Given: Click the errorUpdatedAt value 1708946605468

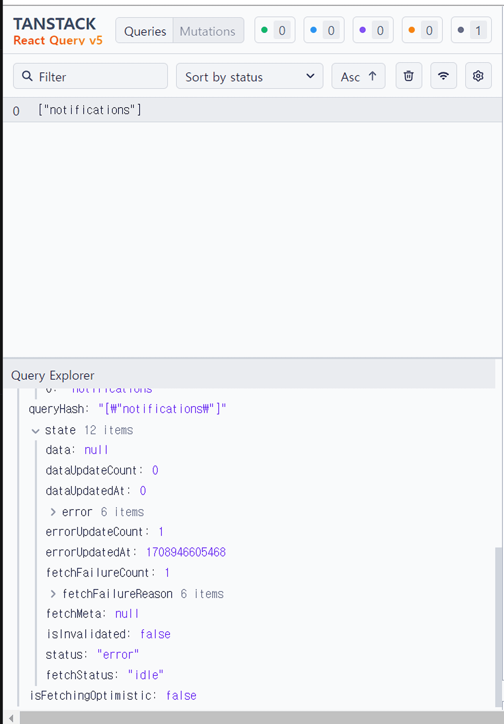Looking at the screenshot, I should [186, 552].
